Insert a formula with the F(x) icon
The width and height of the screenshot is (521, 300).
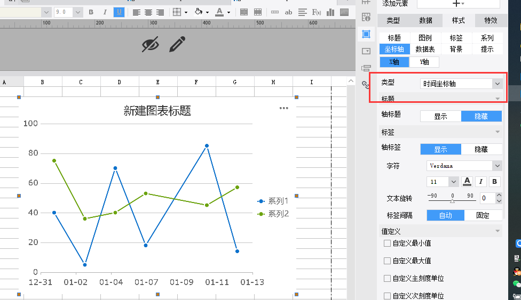(x=317, y=13)
